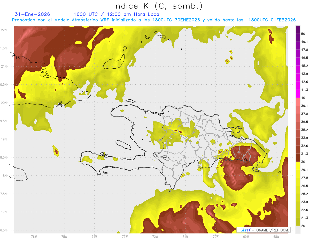Click the "41.3" color bar label
Viewport: 310px width, 240px height.
point(304,90)
